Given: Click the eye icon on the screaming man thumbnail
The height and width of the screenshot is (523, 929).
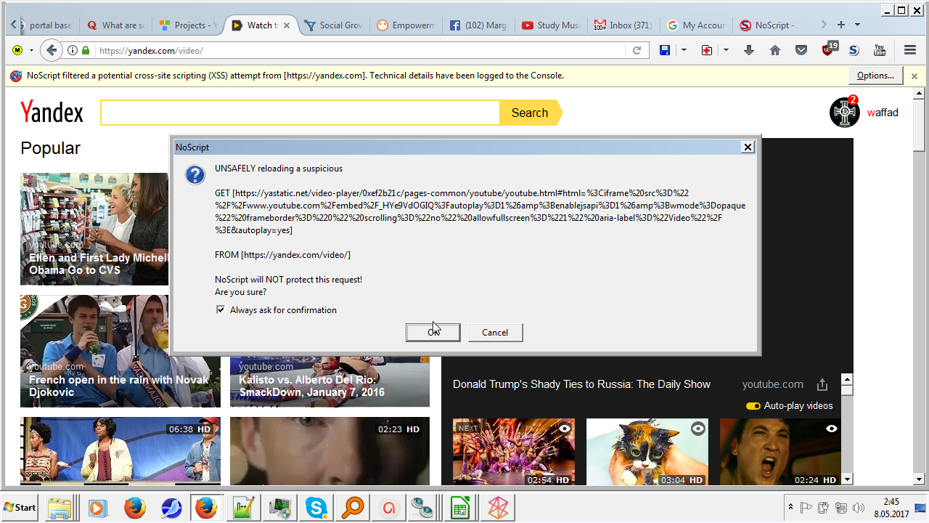Looking at the screenshot, I should click(x=832, y=429).
